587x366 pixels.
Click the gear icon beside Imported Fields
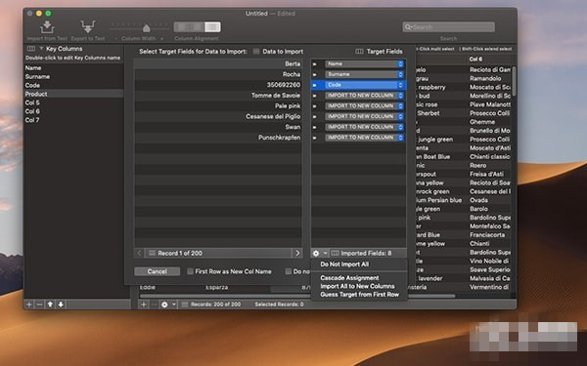[316, 253]
